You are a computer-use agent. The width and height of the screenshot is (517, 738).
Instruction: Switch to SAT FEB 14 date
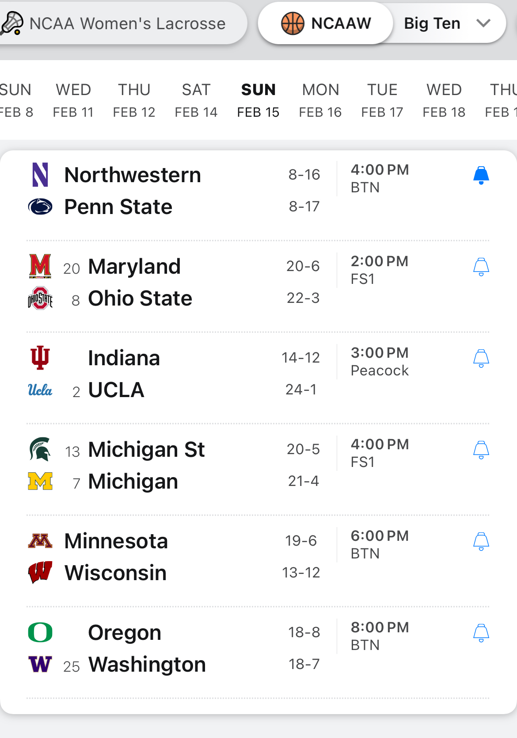196,100
